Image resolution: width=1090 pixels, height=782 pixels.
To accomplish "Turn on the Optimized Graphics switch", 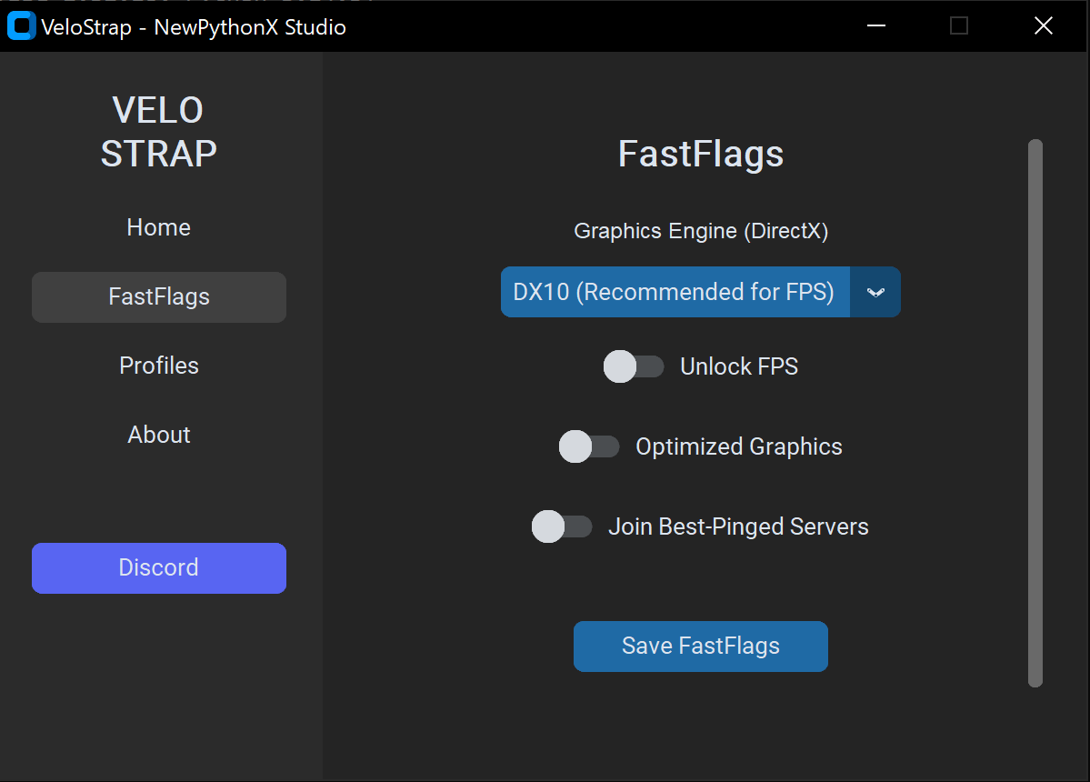I will pos(589,446).
